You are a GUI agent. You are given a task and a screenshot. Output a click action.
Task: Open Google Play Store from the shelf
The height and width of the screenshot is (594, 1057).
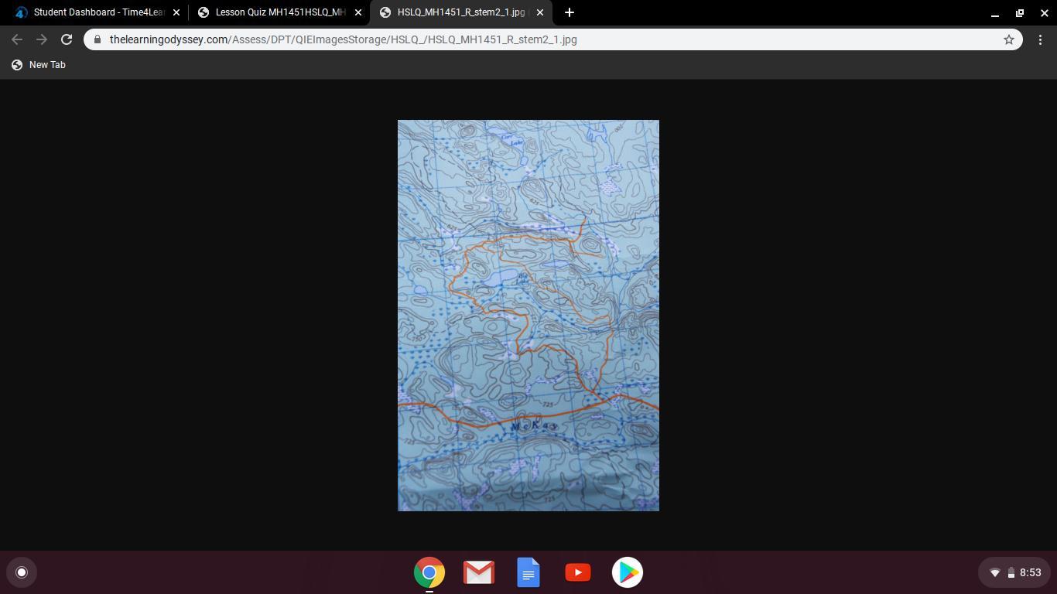tap(628, 572)
